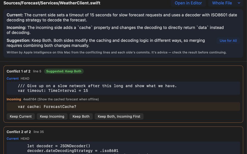Viewport: 247px width, 154px height.
Task: Click the Conflict 2 of 2 heading
Action: coord(19,132)
